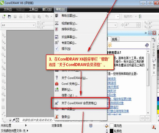Choose 视频教程(V) menu item
This screenshot has height=133, width=159.
(81, 23)
